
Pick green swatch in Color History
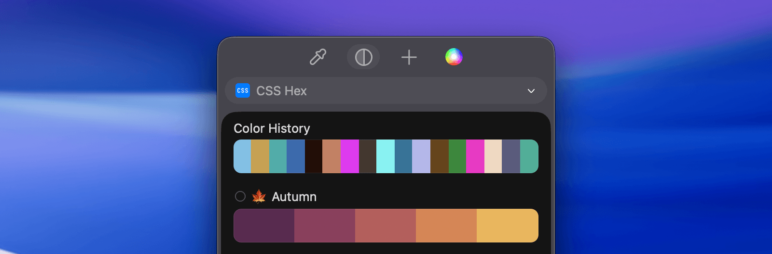point(457,156)
